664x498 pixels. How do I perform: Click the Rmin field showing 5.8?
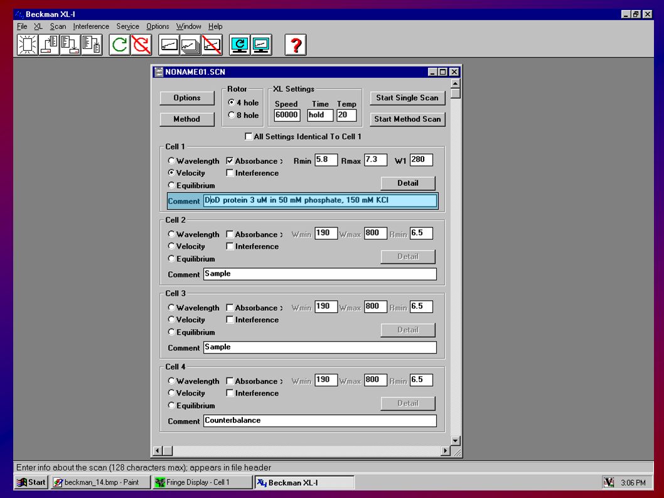point(326,160)
